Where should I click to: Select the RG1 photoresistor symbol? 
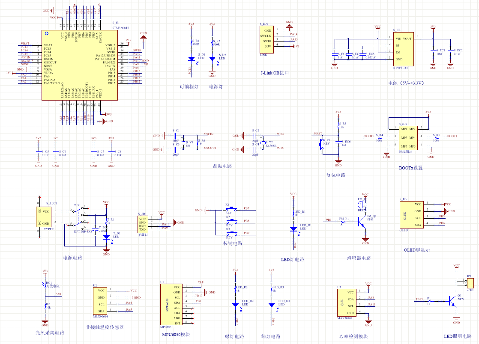(45, 285)
